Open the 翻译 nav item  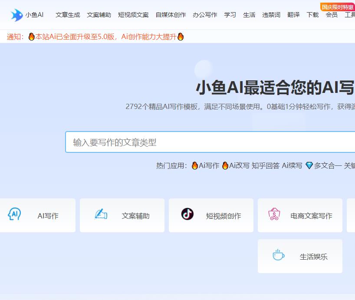click(x=293, y=15)
